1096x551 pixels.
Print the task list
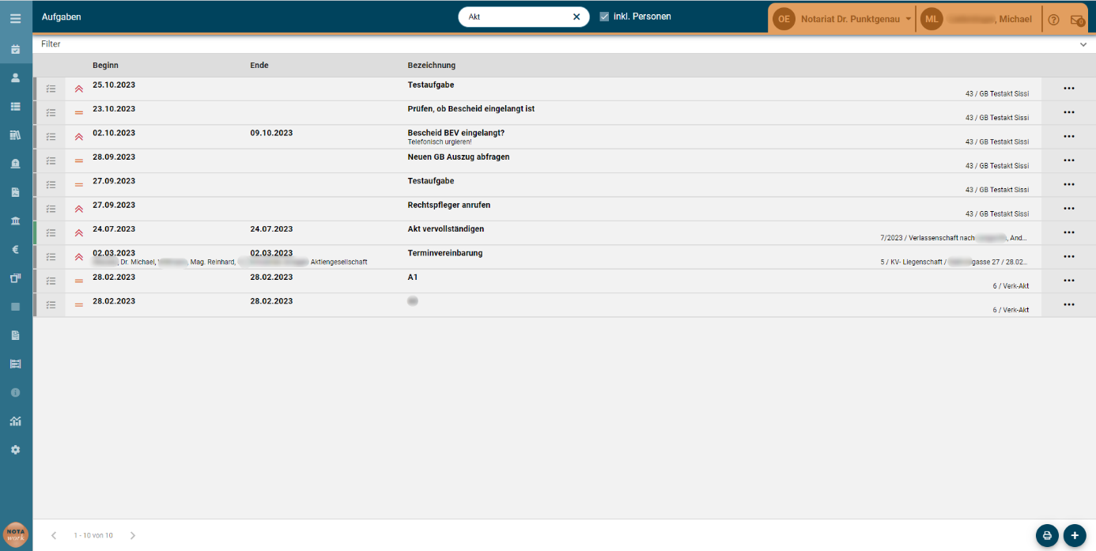click(x=1047, y=535)
